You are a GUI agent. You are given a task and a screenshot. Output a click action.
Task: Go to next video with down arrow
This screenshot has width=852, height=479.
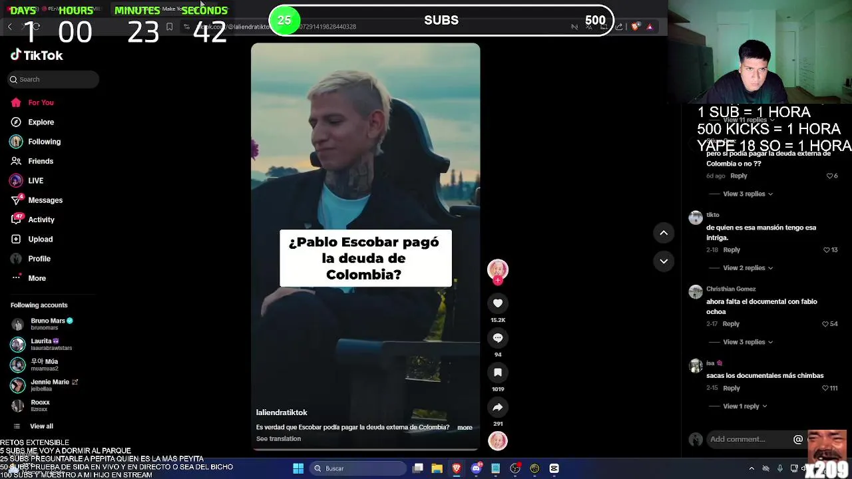(x=664, y=261)
